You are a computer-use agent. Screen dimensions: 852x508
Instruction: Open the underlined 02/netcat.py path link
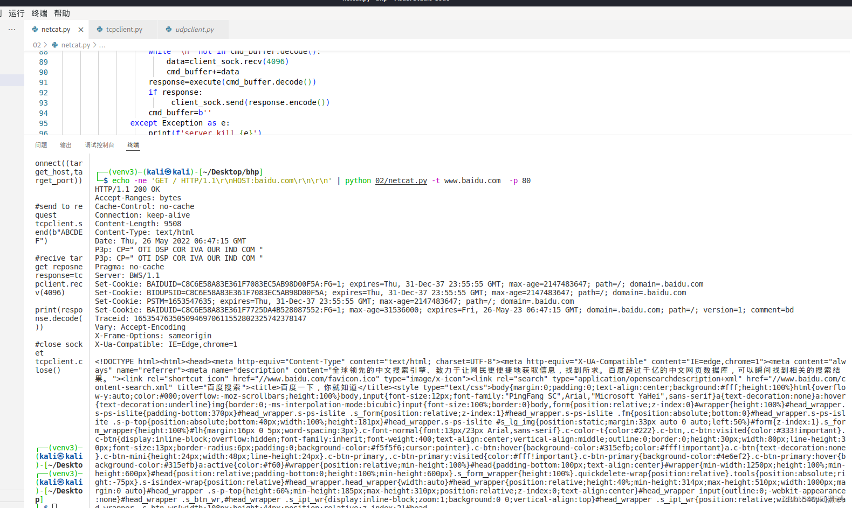click(x=401, y=180)
